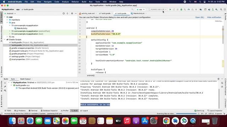Click the indexing progress bar in status bar

pyautogui.click(x=186, y=114)
